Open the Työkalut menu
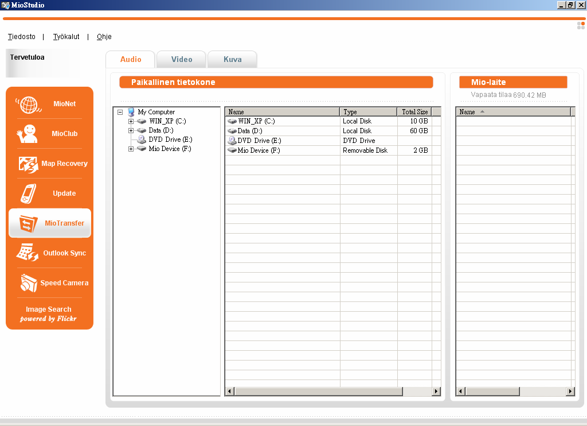This screenshot has width=587, height=426. pyautogui.click(x=66, y=37)
